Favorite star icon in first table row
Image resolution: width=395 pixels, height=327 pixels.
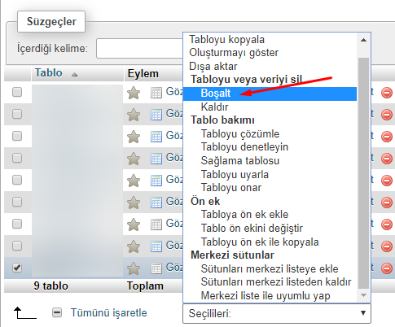[x=134, y=93]
